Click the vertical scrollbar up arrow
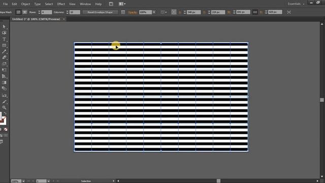The width and height of the screenshot is (325, 183). (322, 24)
